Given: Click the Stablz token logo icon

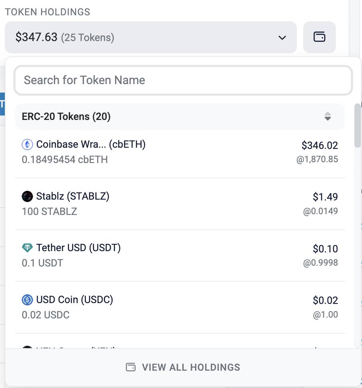Looking at the screenshot, I should tap(27, 196).
